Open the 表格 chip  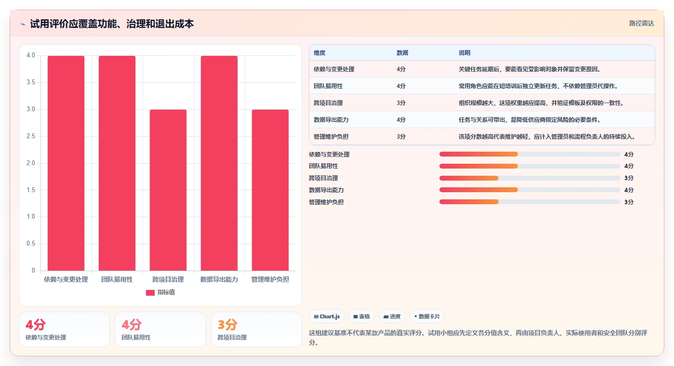click(x=361, y=316)
